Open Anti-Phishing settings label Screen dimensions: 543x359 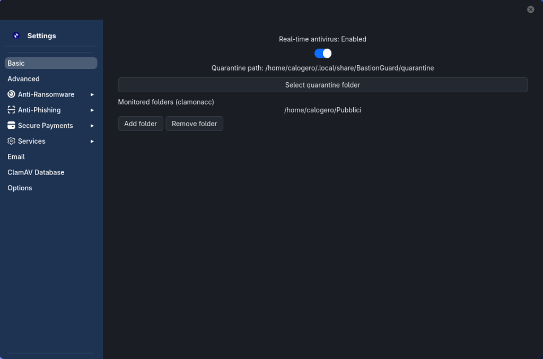(x=39, y=110)
